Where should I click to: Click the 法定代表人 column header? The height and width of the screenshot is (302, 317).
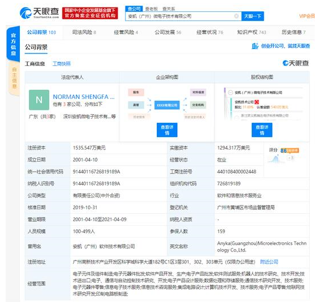coord(72,77)
